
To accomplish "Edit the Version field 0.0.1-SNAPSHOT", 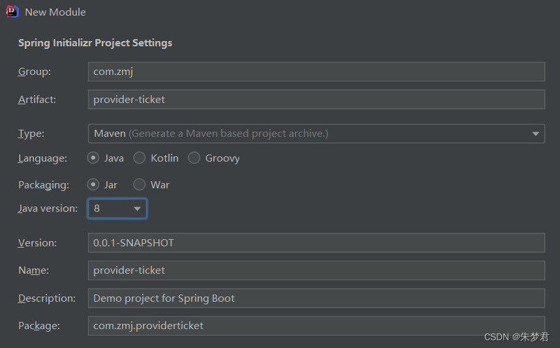I will [x=316, y=242].
